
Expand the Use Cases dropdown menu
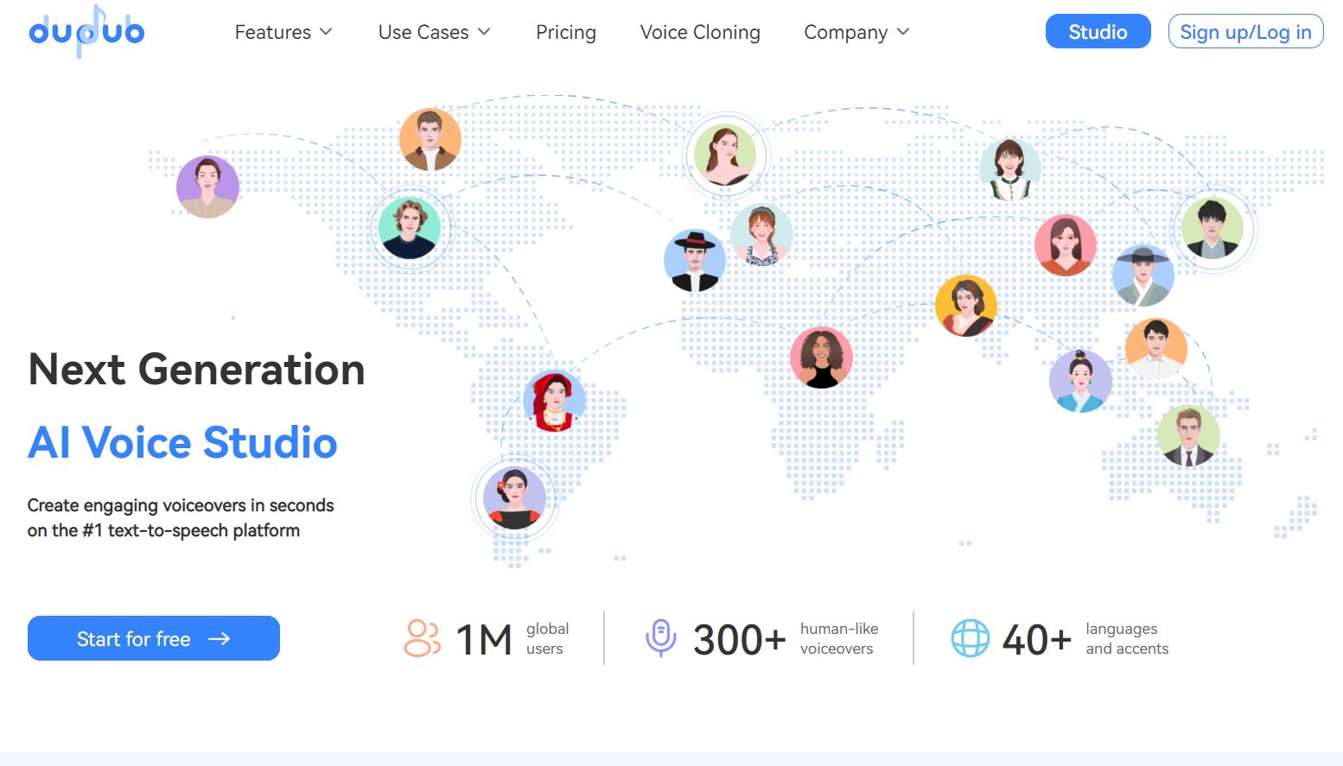tap(434, 32)
